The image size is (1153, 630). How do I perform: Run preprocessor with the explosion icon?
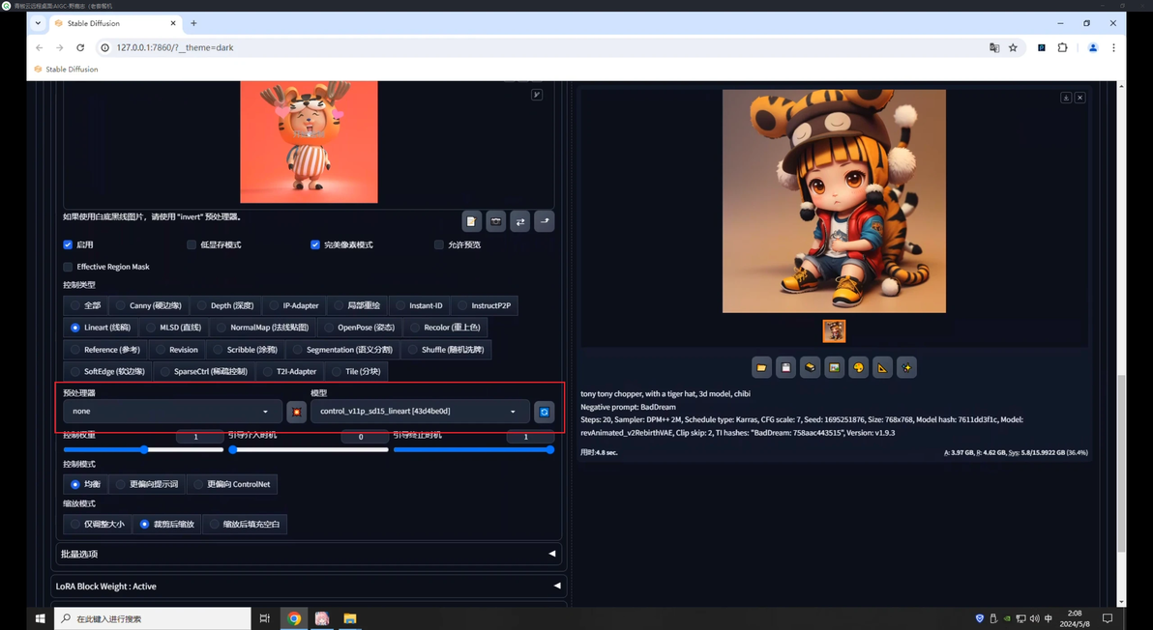tap(296, 412)
